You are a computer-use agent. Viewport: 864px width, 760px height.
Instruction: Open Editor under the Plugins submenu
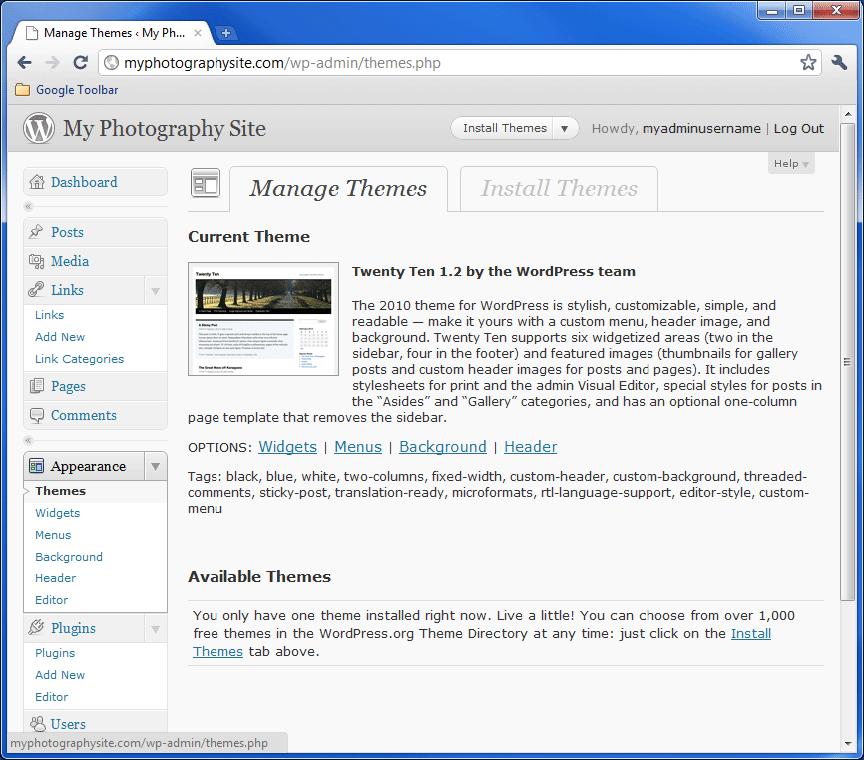(x=51, y=697)
